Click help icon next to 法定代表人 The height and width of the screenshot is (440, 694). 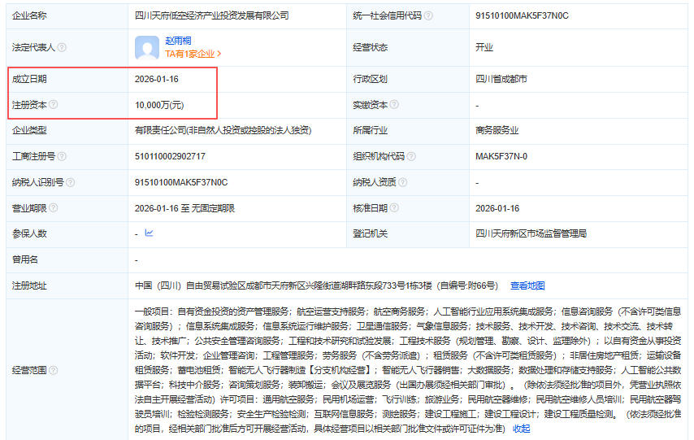pyautogui.click(x=62, y=47)
